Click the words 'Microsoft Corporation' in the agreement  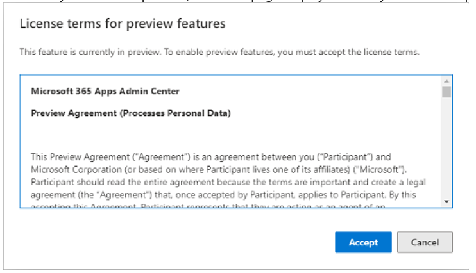(x=76, y=170)
